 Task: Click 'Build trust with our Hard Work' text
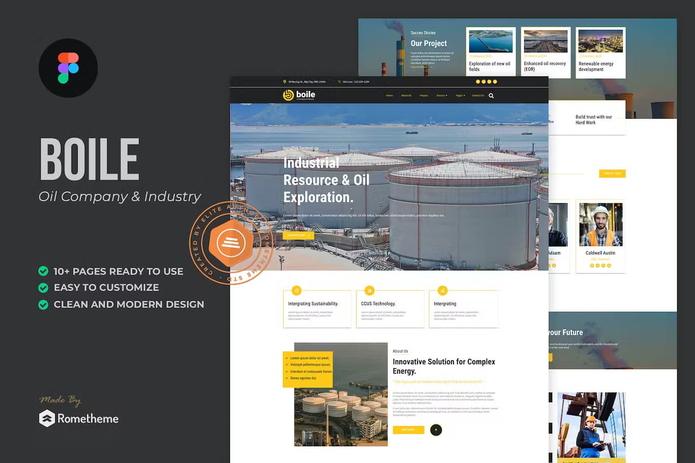pyautogui.click(x=594, y=120)
